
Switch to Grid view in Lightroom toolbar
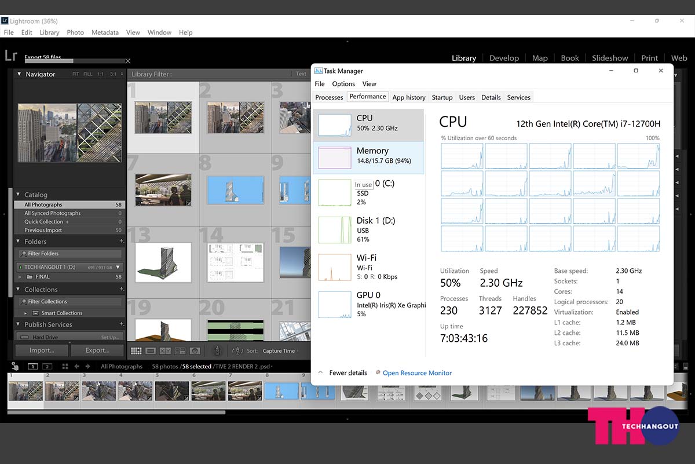tap(136, 350)
